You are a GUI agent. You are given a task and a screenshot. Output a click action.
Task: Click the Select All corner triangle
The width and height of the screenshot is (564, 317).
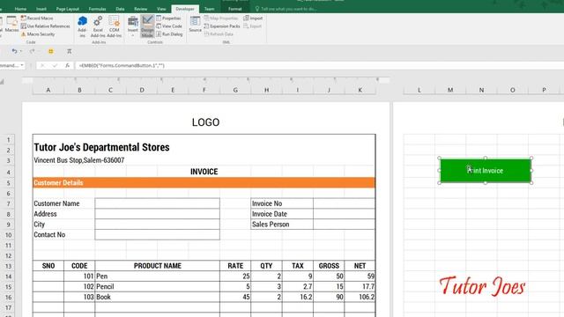pyautogui.click(x=3, y=82)
